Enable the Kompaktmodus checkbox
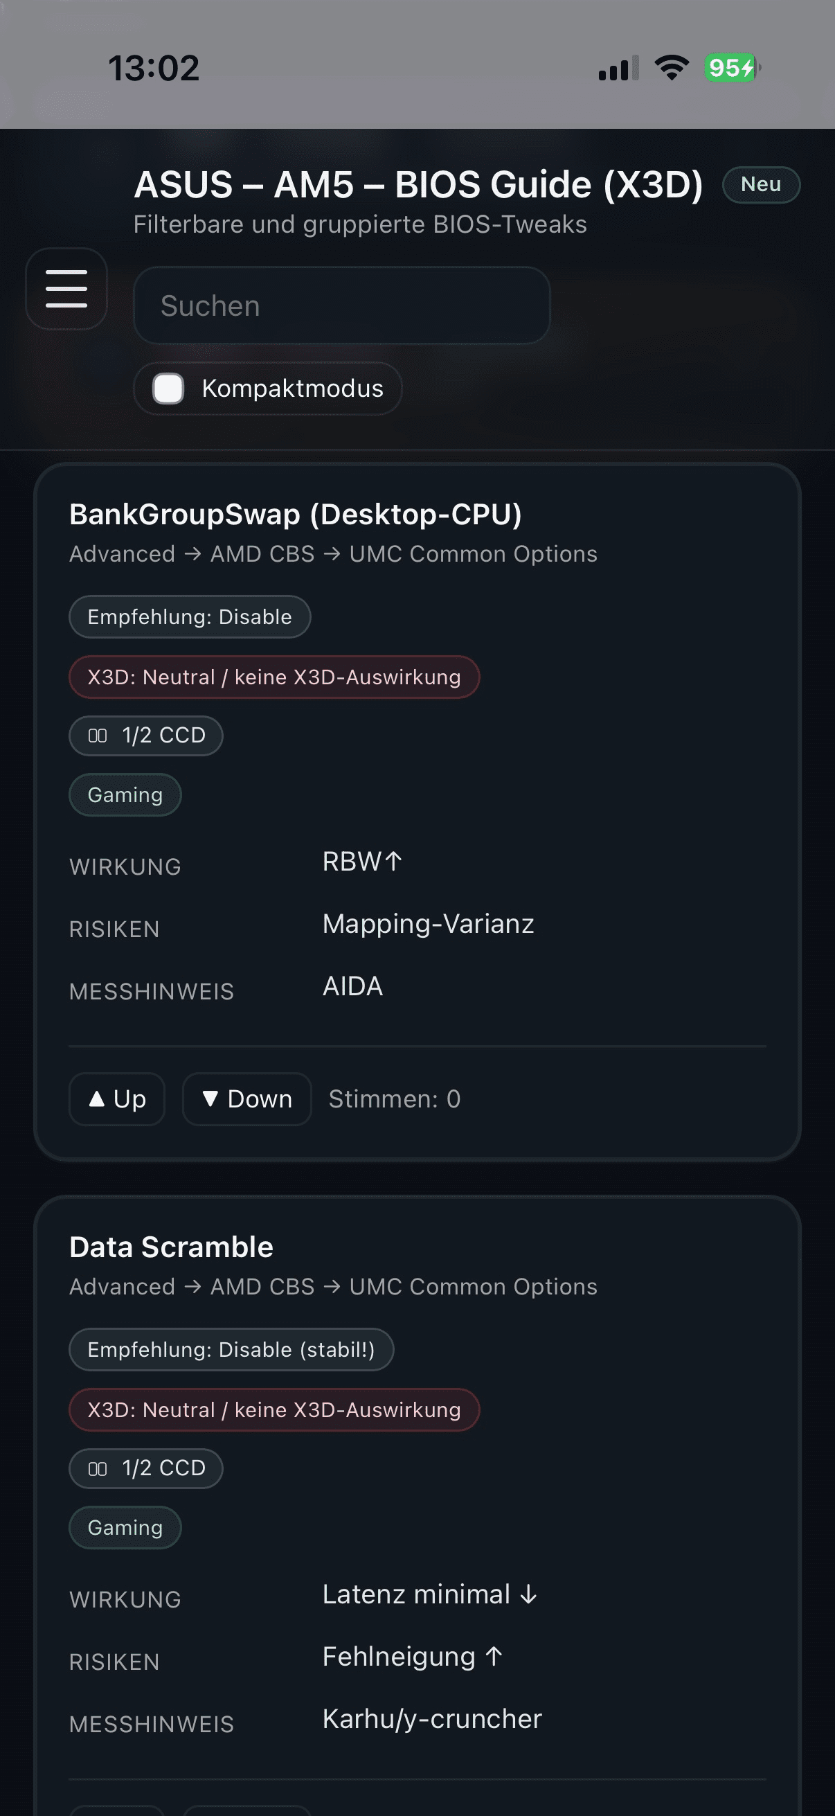Screen dimensions: 835x1816 pos(168,389)
